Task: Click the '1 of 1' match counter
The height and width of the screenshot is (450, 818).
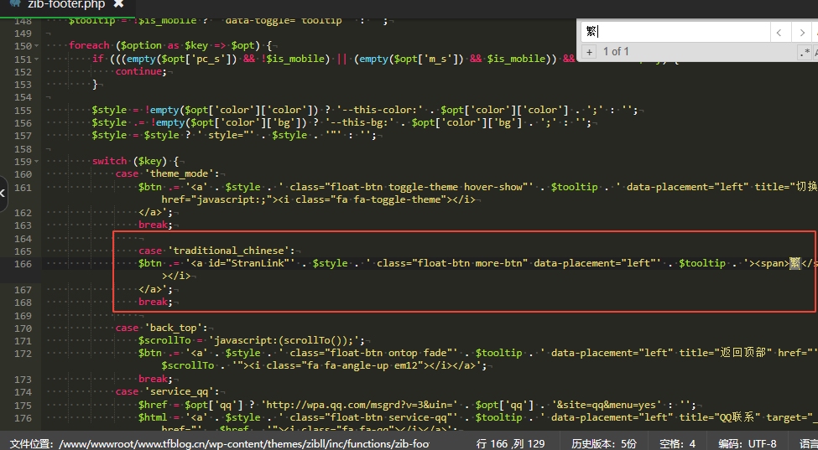Action: [x=616, y=52]
